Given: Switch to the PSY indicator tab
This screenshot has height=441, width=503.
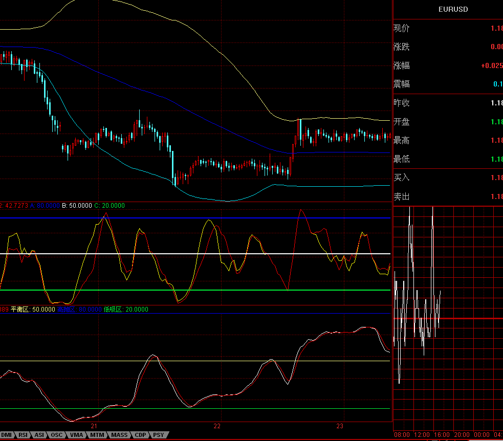Looking at the screenshot, I should click(159, 435).
